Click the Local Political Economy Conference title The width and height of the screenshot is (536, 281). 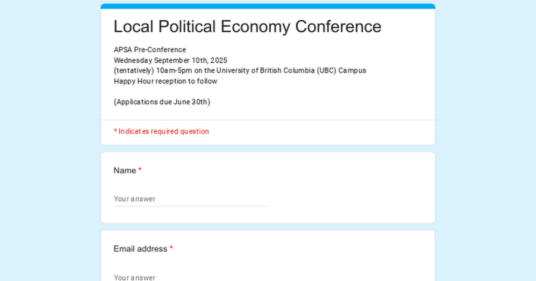[247, 27]
